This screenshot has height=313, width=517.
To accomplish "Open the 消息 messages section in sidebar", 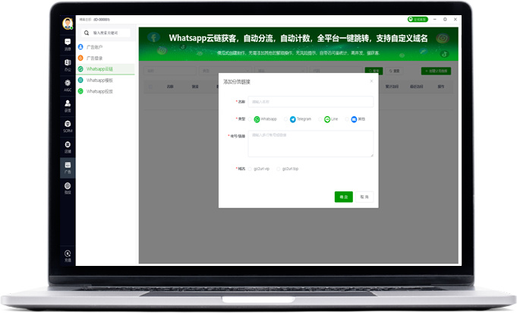I will tap(68, 45).
